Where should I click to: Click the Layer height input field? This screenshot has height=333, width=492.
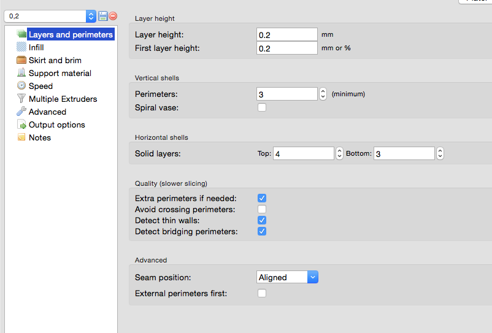point(286,35)
